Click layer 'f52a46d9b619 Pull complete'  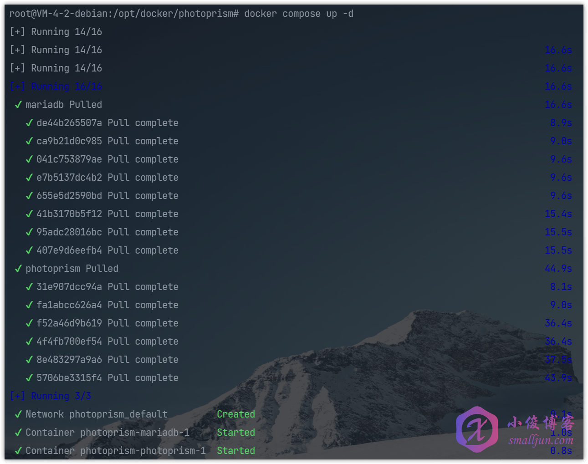[107, 323]
